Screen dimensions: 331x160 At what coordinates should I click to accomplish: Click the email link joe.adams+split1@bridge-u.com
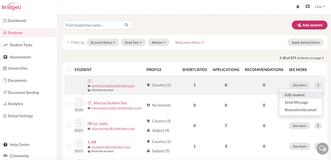coord(111,147)
